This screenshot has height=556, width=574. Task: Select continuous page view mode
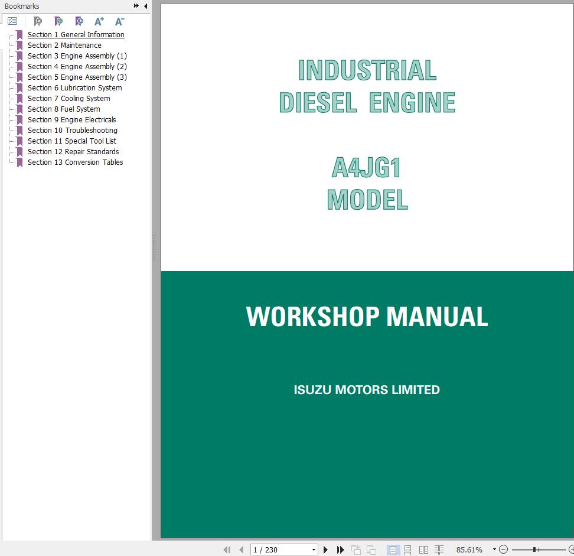pos(408,550)
